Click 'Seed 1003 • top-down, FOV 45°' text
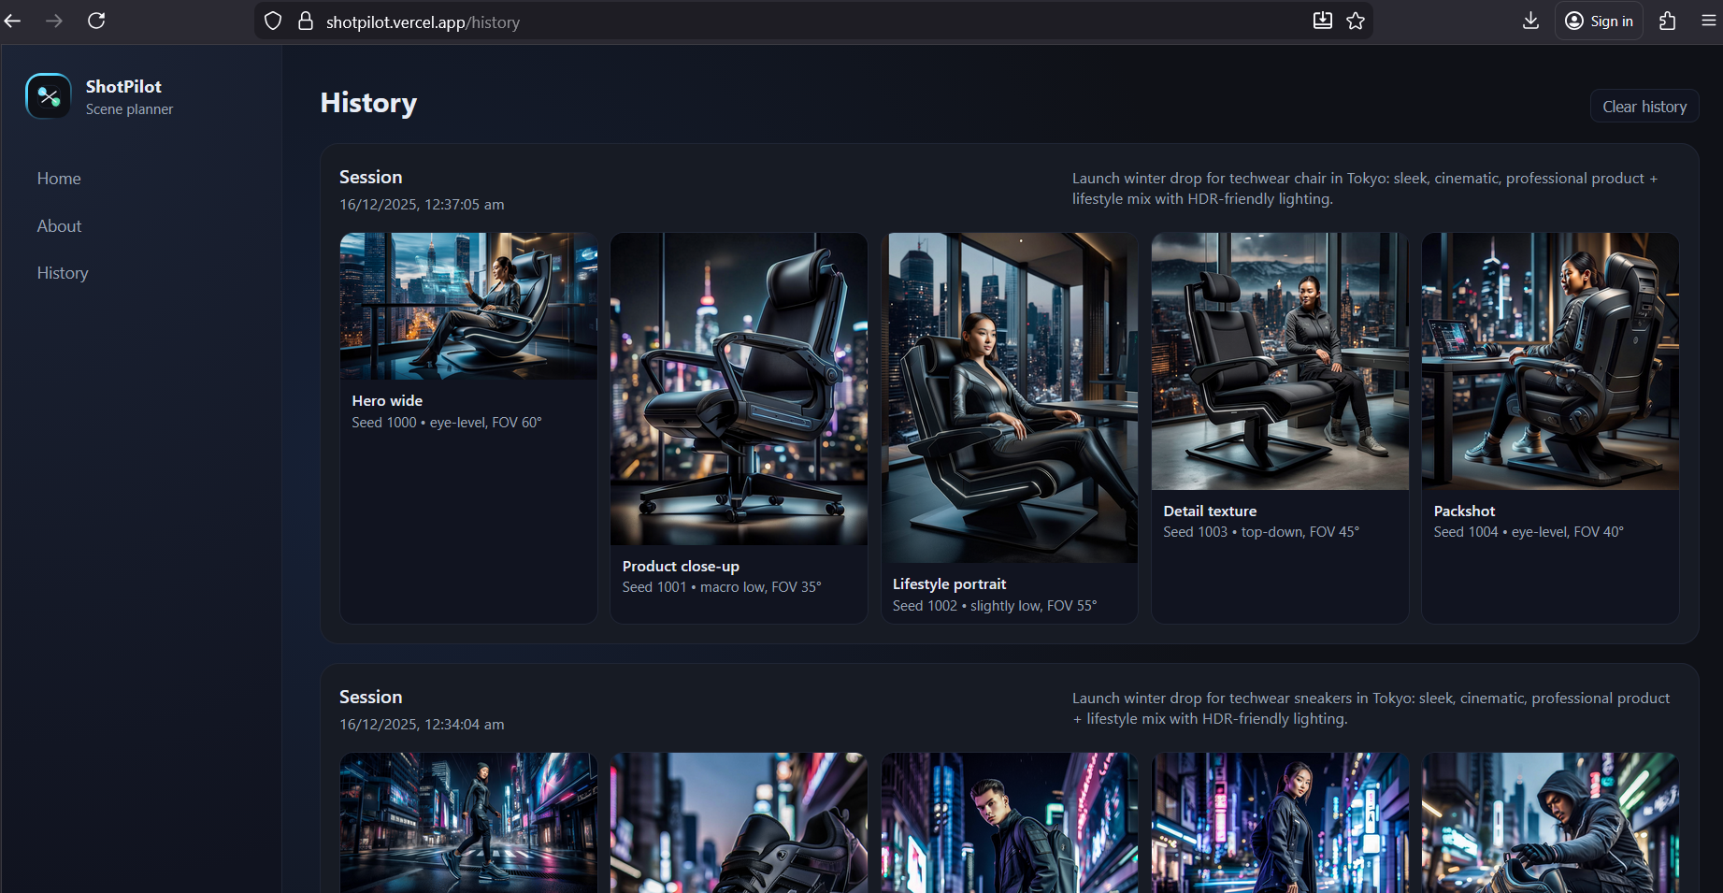Image resolution: width=1723 pixels, height=893 pixels. click(x=1261, y=532)
